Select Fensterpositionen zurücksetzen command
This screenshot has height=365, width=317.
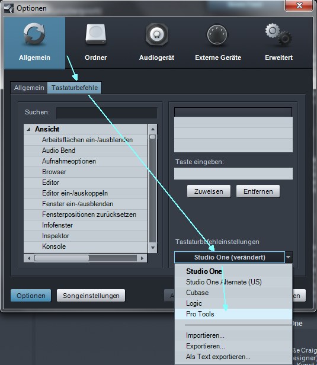pyautogui.click(x=86, y=214)
